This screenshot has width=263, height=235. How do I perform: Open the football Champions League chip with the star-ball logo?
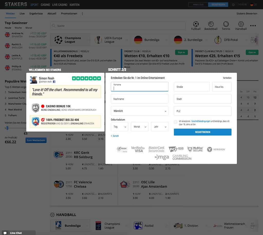(x=70, y=40)
